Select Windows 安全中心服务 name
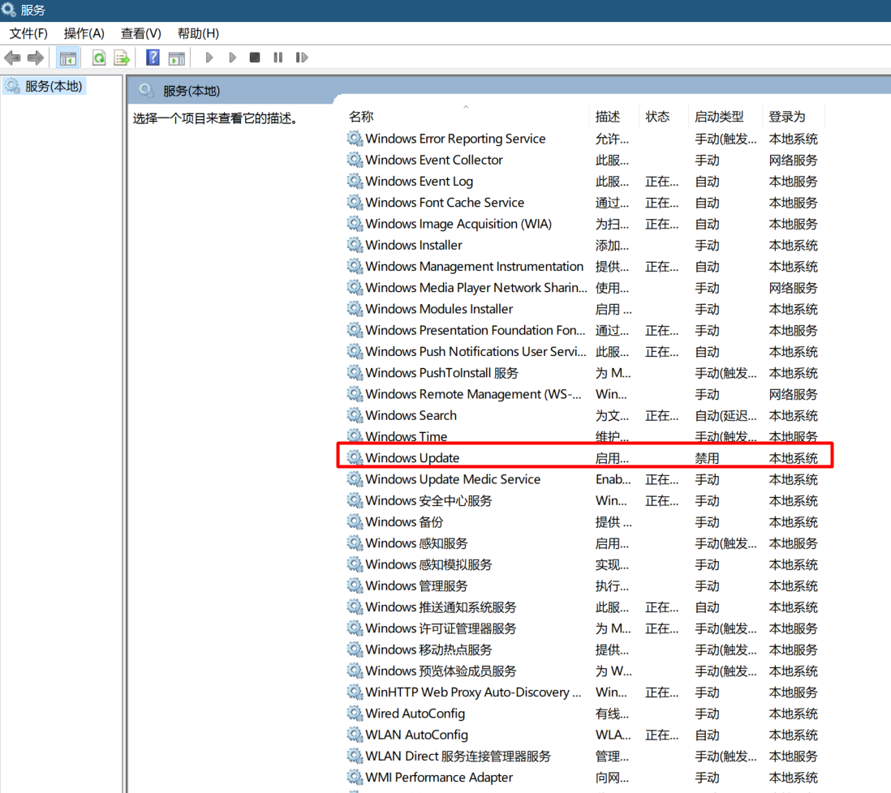 pos(428,500)
